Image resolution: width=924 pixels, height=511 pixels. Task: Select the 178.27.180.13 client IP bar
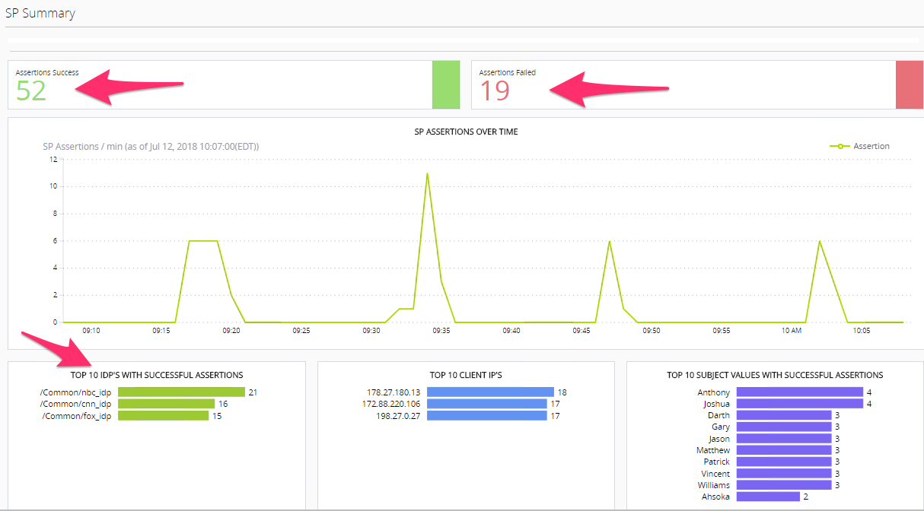pos(490,392)
